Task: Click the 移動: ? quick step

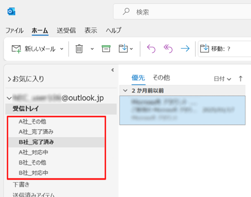Action: (224, 49)
